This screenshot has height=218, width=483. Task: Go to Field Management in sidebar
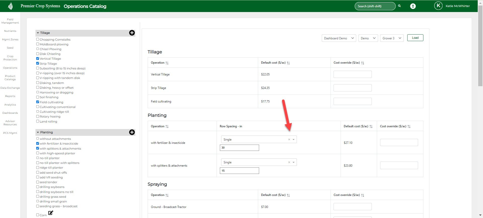click(10, 21)
